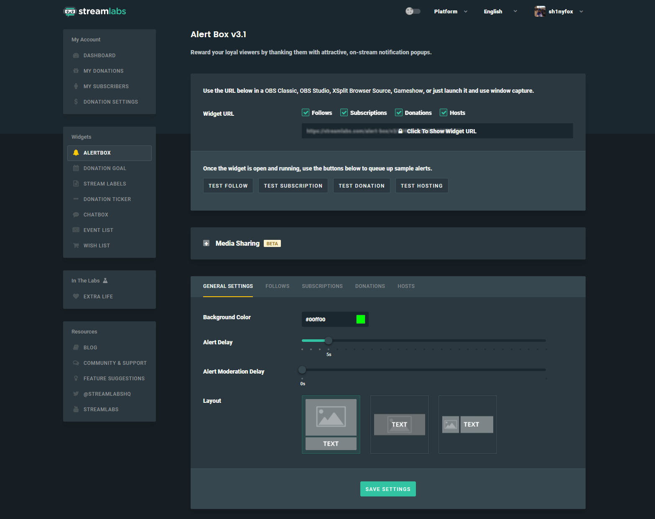Click To Show Widget URL
Screen dimensions: 655x519
coord(437,131)
